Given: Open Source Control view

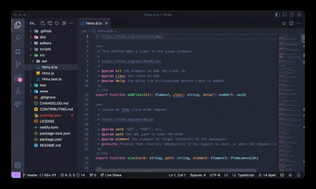Looking at the screenshot, I should pos(18,64).
